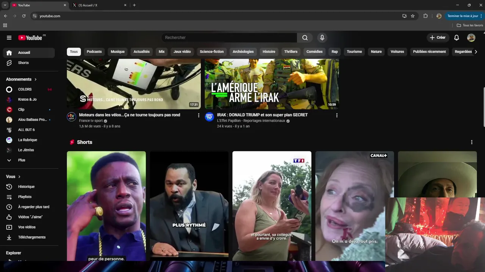Select the Rap filter chip

pyautogui.click(x=335, y=51)
